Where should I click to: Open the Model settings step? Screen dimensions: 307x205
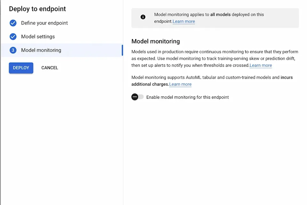point(38,36)
